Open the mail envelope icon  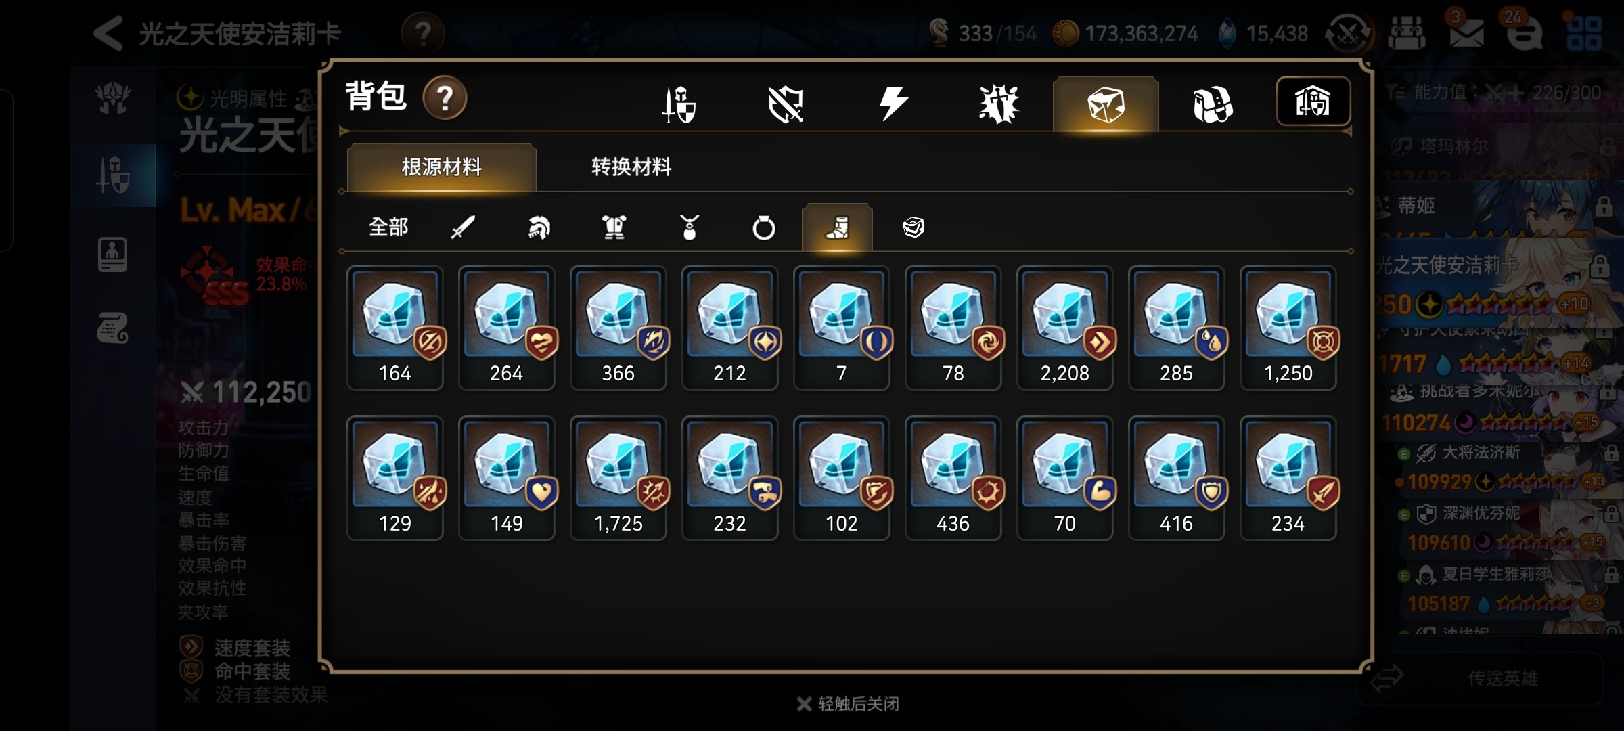[x=1466, y=32]
